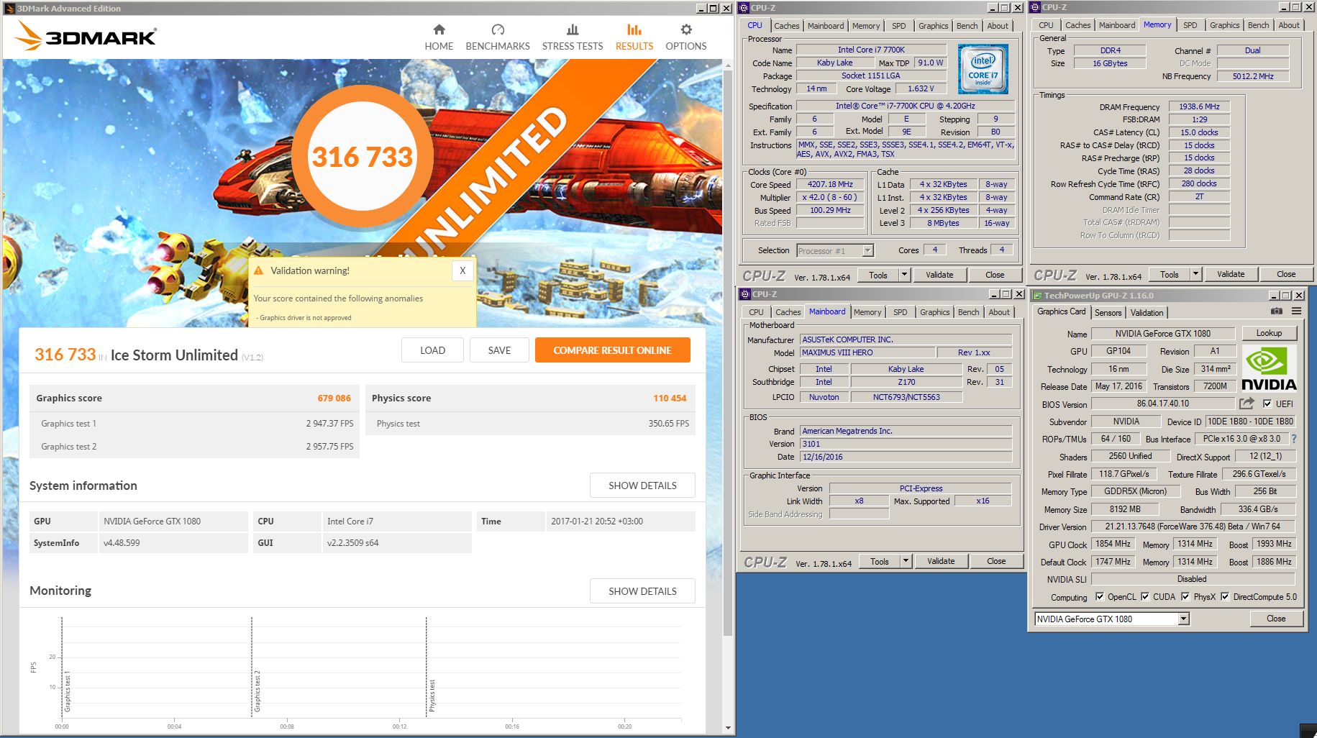This screenshot has width=1317, height=738.
Task: Select the RESULTS section in 3DMark
Action: (634, 37)
